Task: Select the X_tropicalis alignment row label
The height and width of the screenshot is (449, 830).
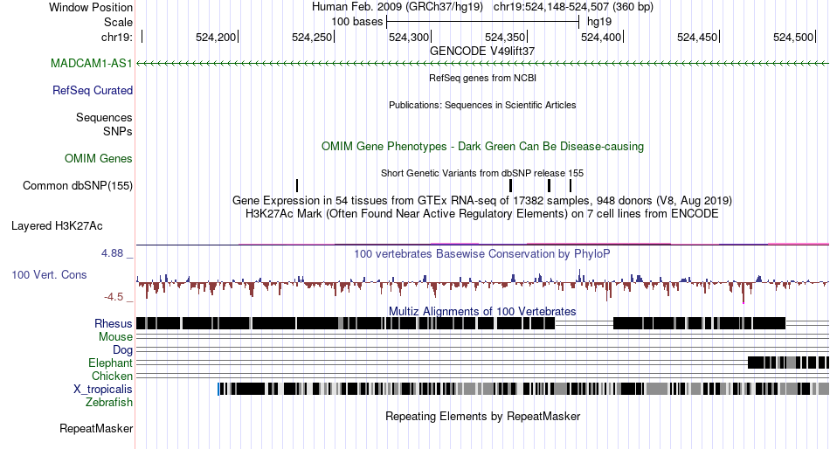Action: point(103,390)
